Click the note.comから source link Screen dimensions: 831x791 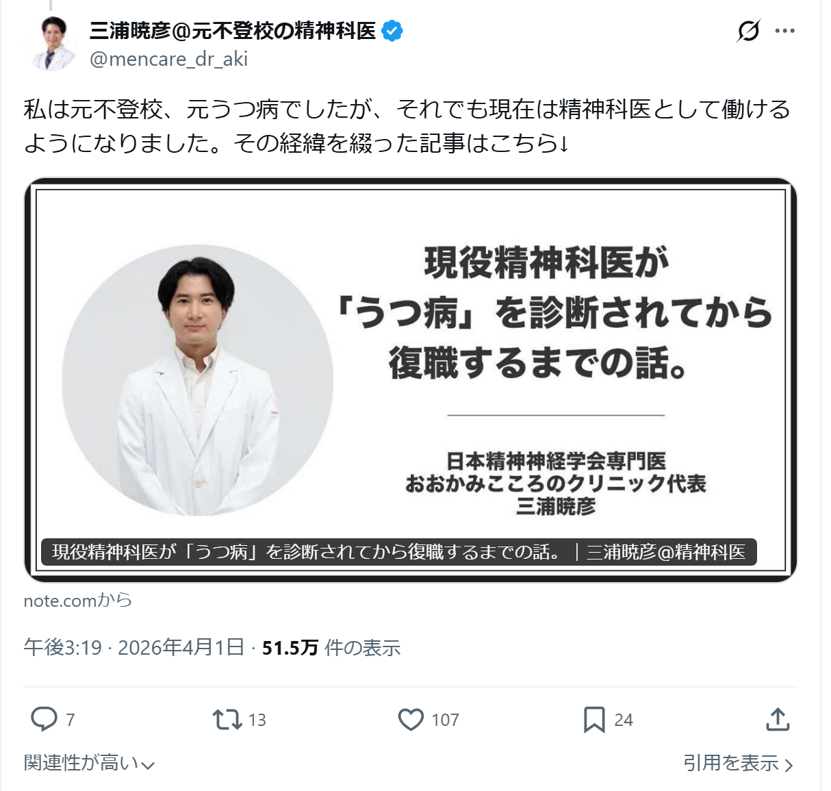click(x=77, y=601)
